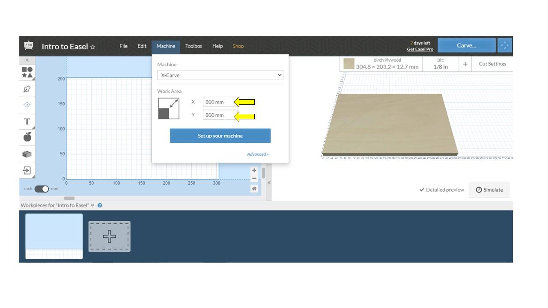
Task: Open the Birch Plywood material swatch
Action: click(349, 64)
